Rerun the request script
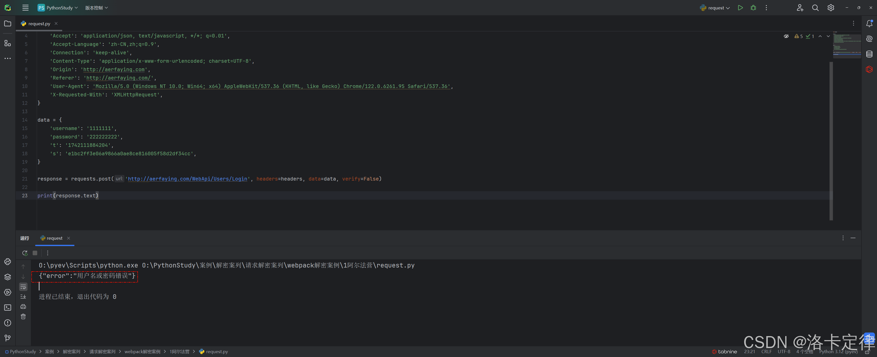 (x=24, y=253)
